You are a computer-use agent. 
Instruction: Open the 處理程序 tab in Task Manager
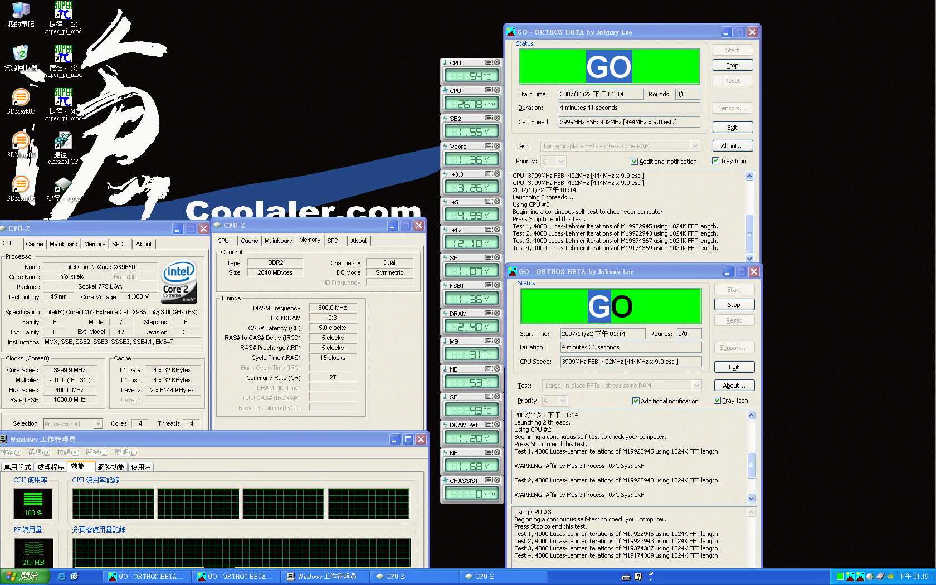click(x=51, y=467)
